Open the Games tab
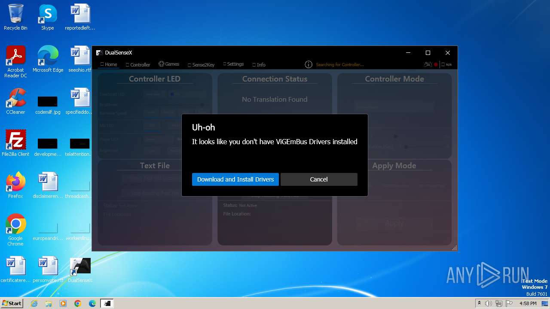This screenshot has height=309, width=550. tap(169, 64)
